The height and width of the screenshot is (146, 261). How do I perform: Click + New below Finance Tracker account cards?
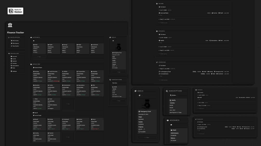click(39, 57)
